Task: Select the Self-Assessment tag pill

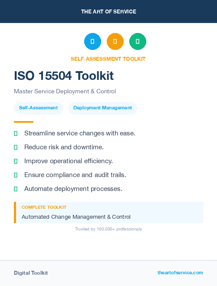Action: (39, 108)
